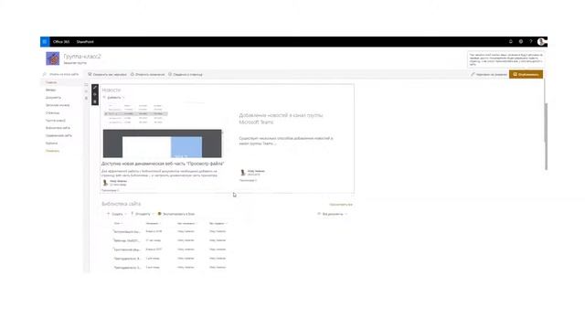The image size is (585, 329).
Task: Expand the Добавить dropdown under Новости
Action: coord(113,98)
